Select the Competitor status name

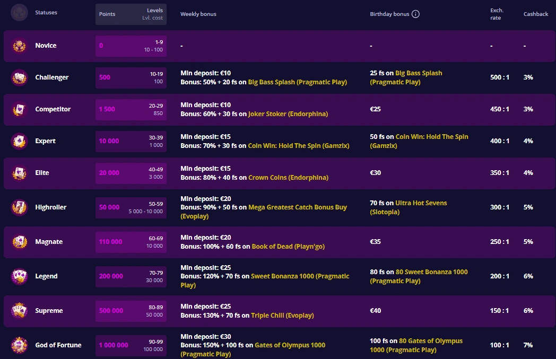click(x=53, y=109)
